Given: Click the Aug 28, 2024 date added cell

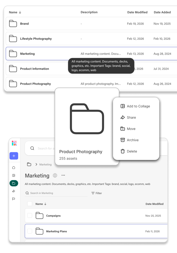Looking at the screenshot, I should [x=162, y=54].
